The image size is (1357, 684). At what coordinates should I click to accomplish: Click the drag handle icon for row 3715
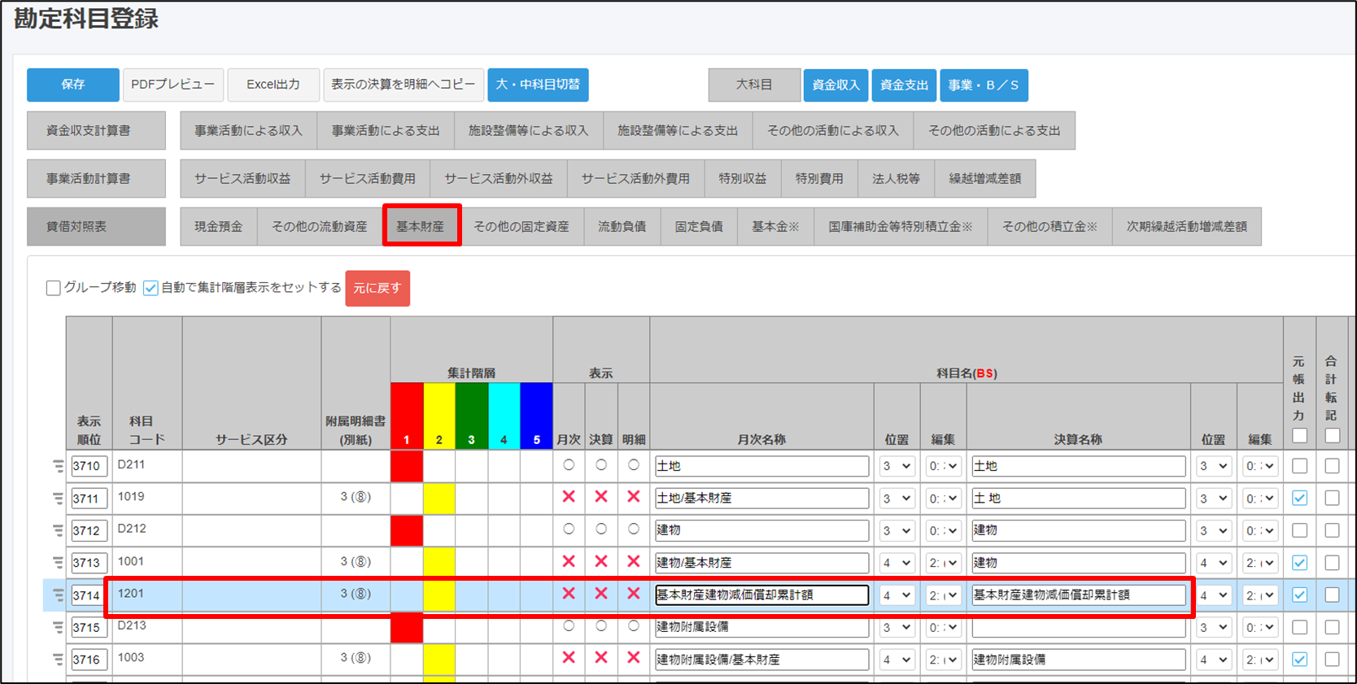58,628
